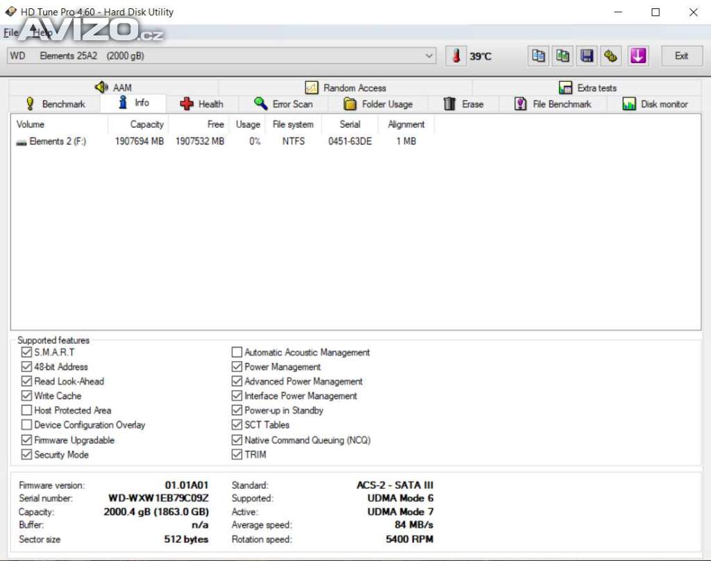The height and width of the screenshot is (561, 711).
Task: Click the save screenshot floppy disk icon
Action: (587, 56)
